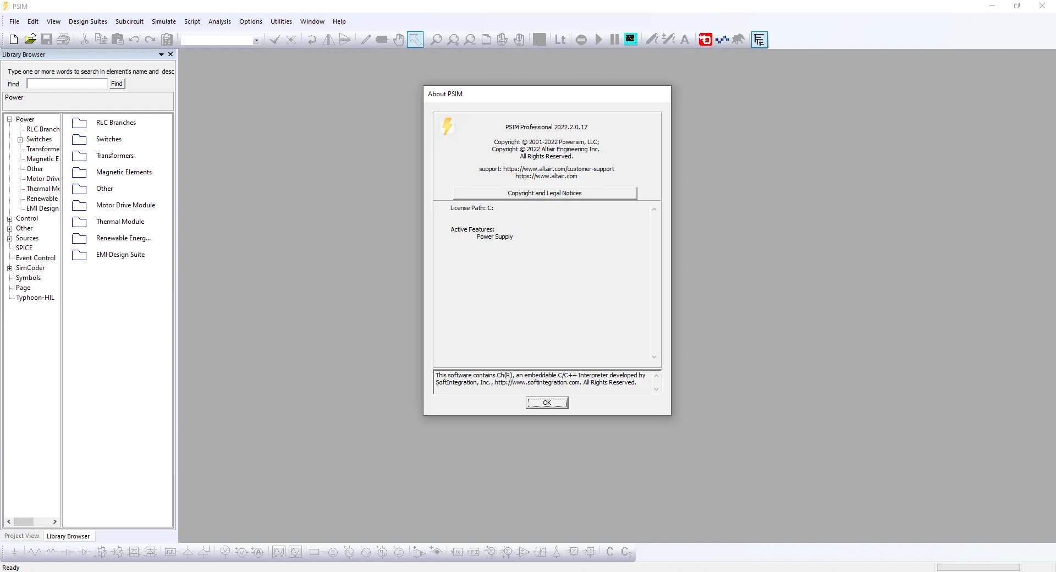The height and width of the screenshot is (572, 1056).
Task: Expand the SimCoder tree node
Action: coord(9,268)
